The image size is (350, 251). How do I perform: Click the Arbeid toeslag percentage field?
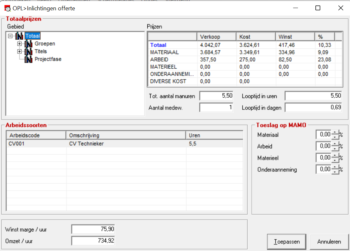pyautogui.click(x=323, y=146)
